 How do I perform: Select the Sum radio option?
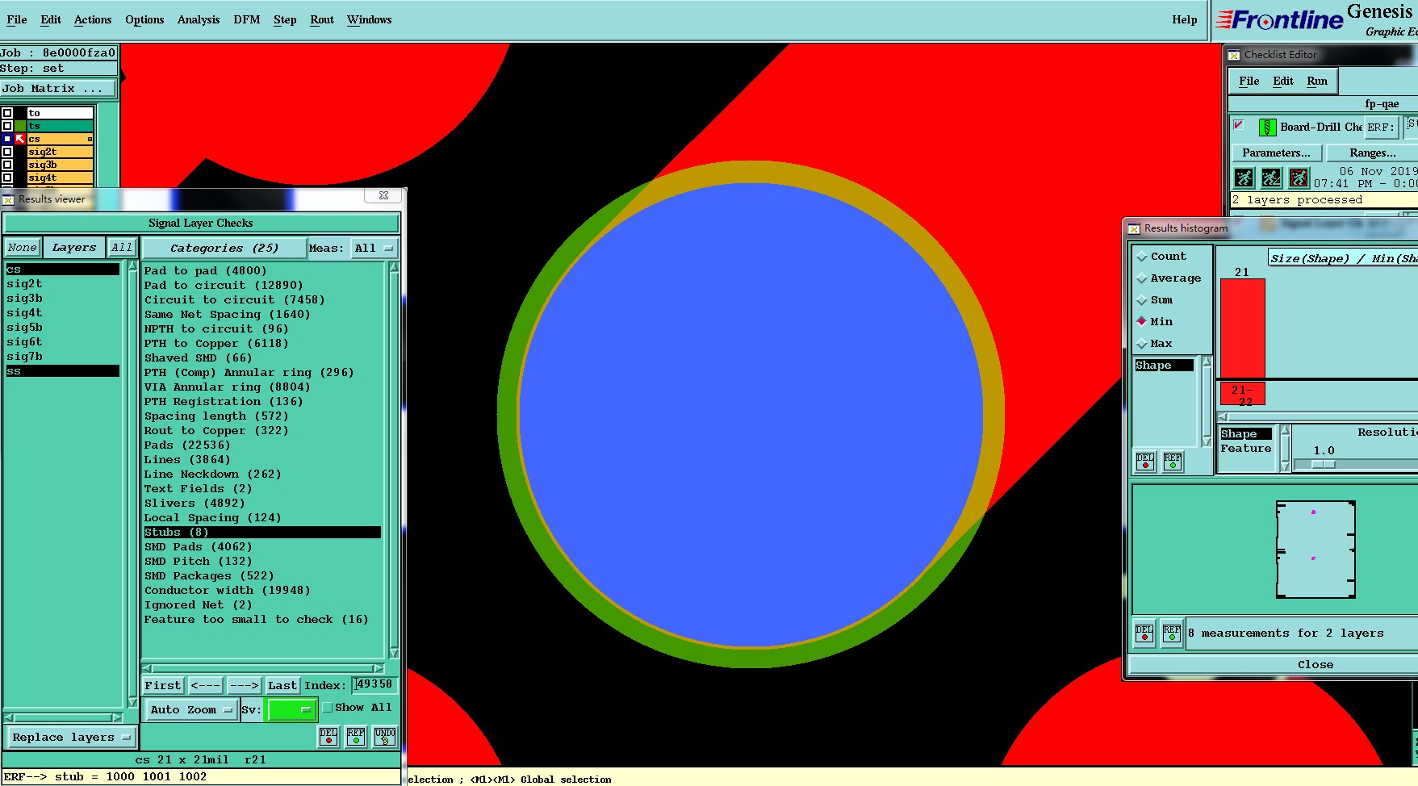(x=1142, y=300)
